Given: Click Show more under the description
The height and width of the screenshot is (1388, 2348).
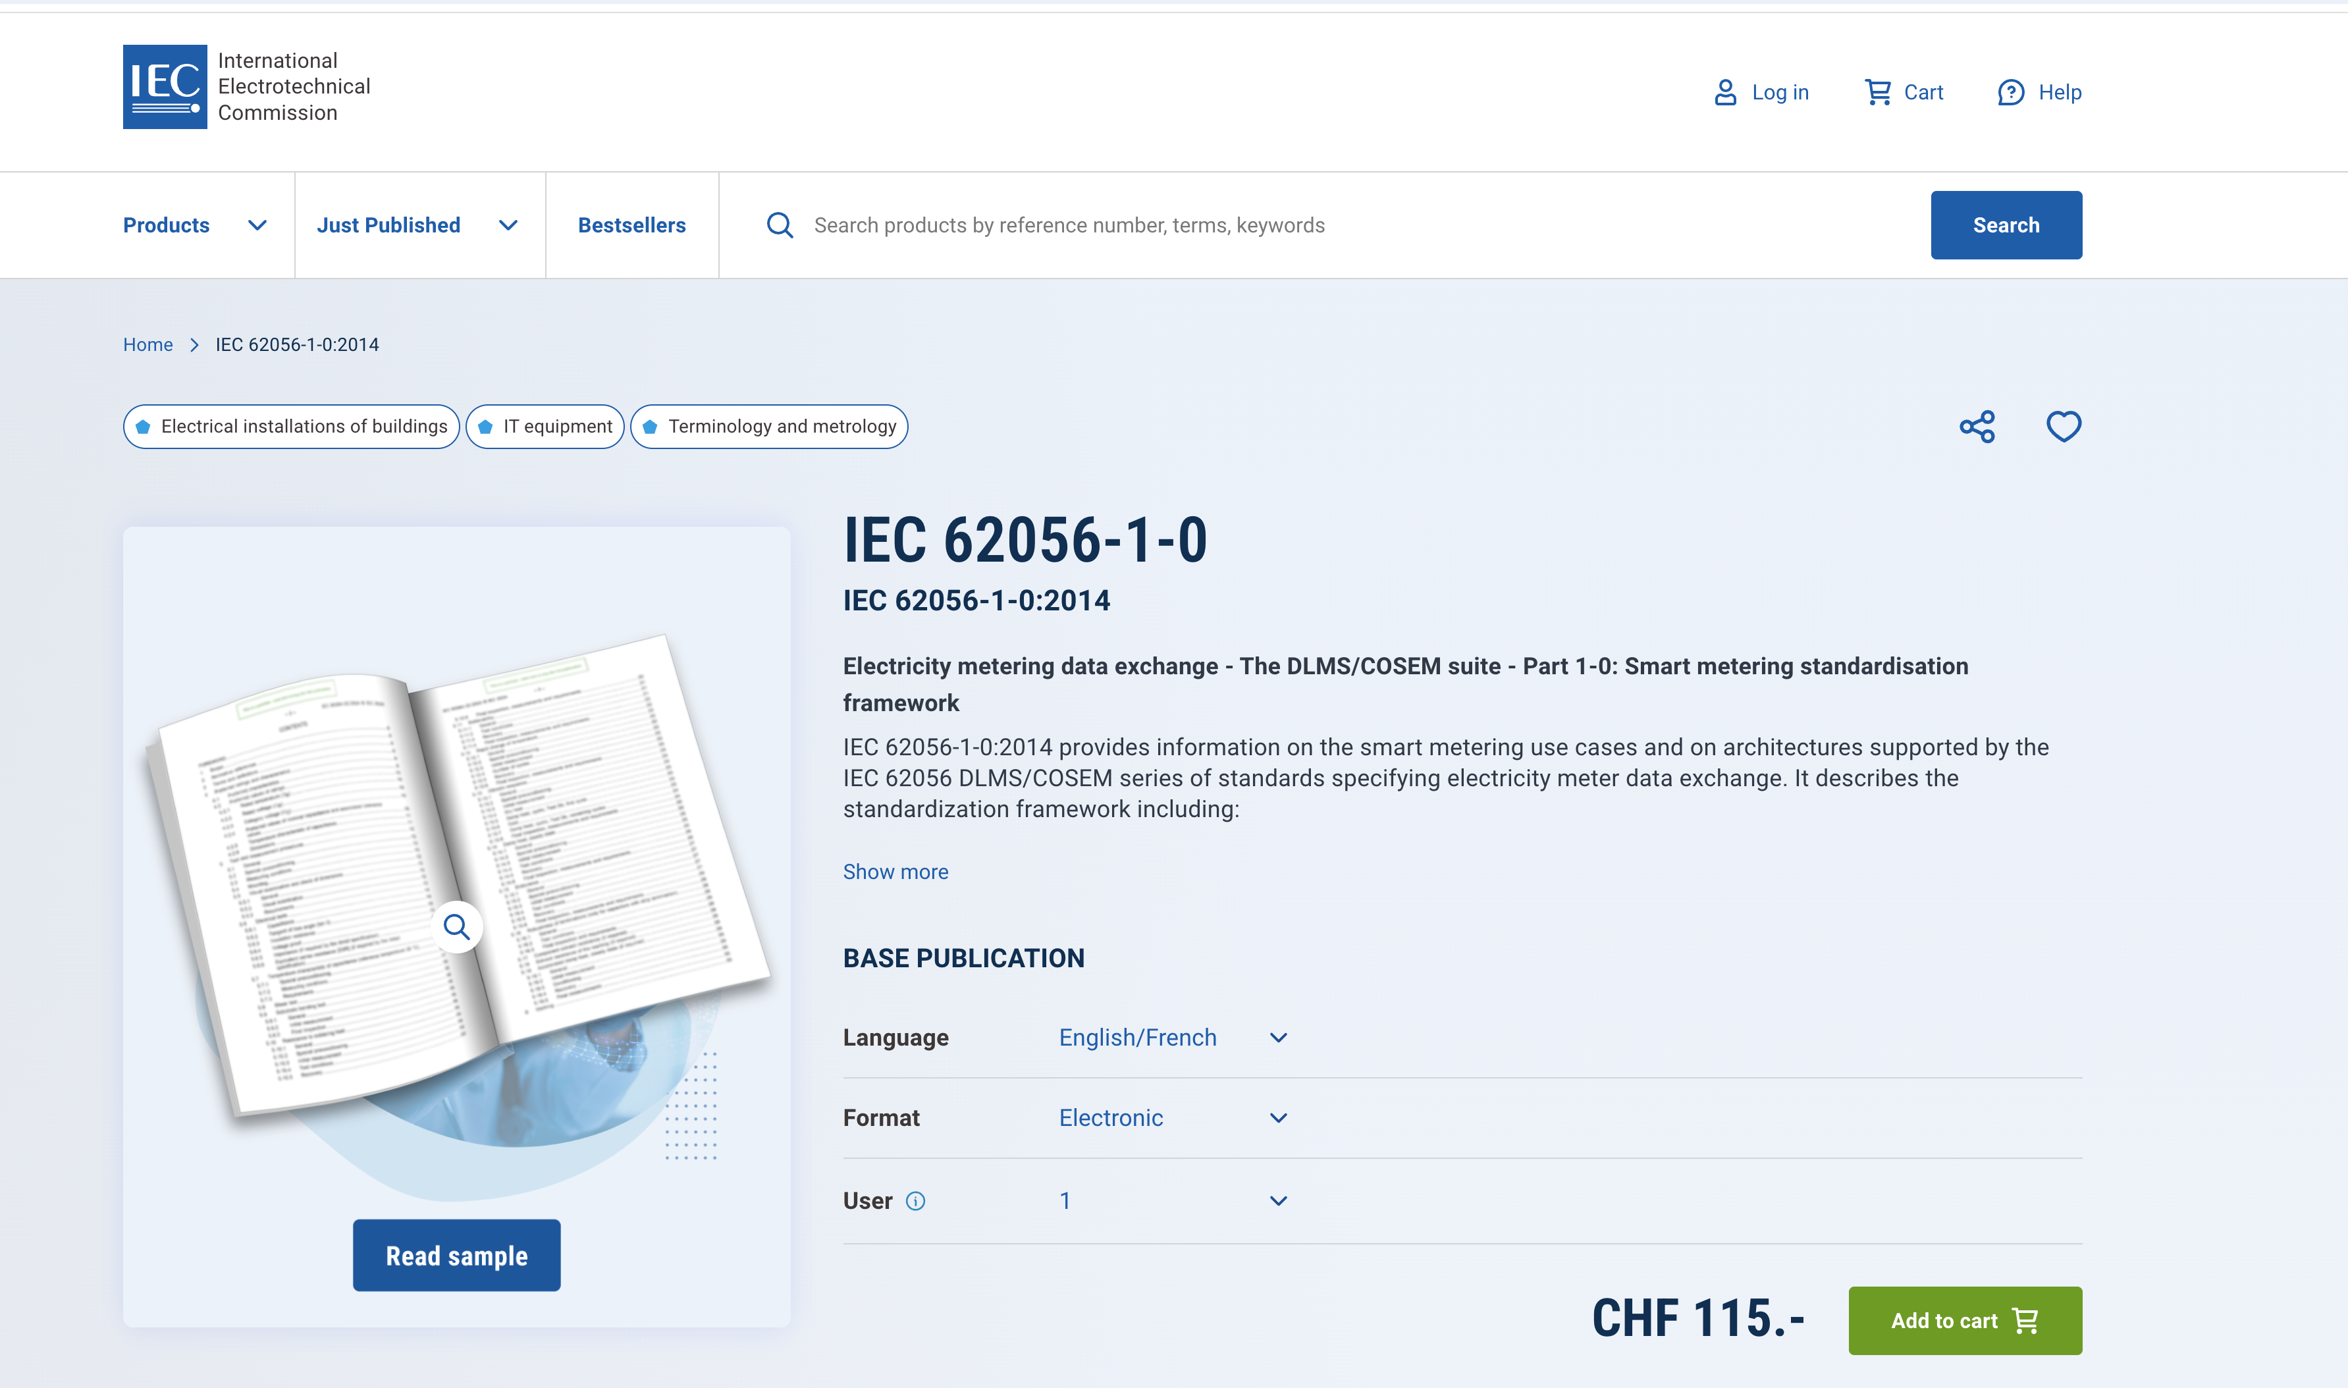Looking at the screenshot, I should [x=896, y=872].
